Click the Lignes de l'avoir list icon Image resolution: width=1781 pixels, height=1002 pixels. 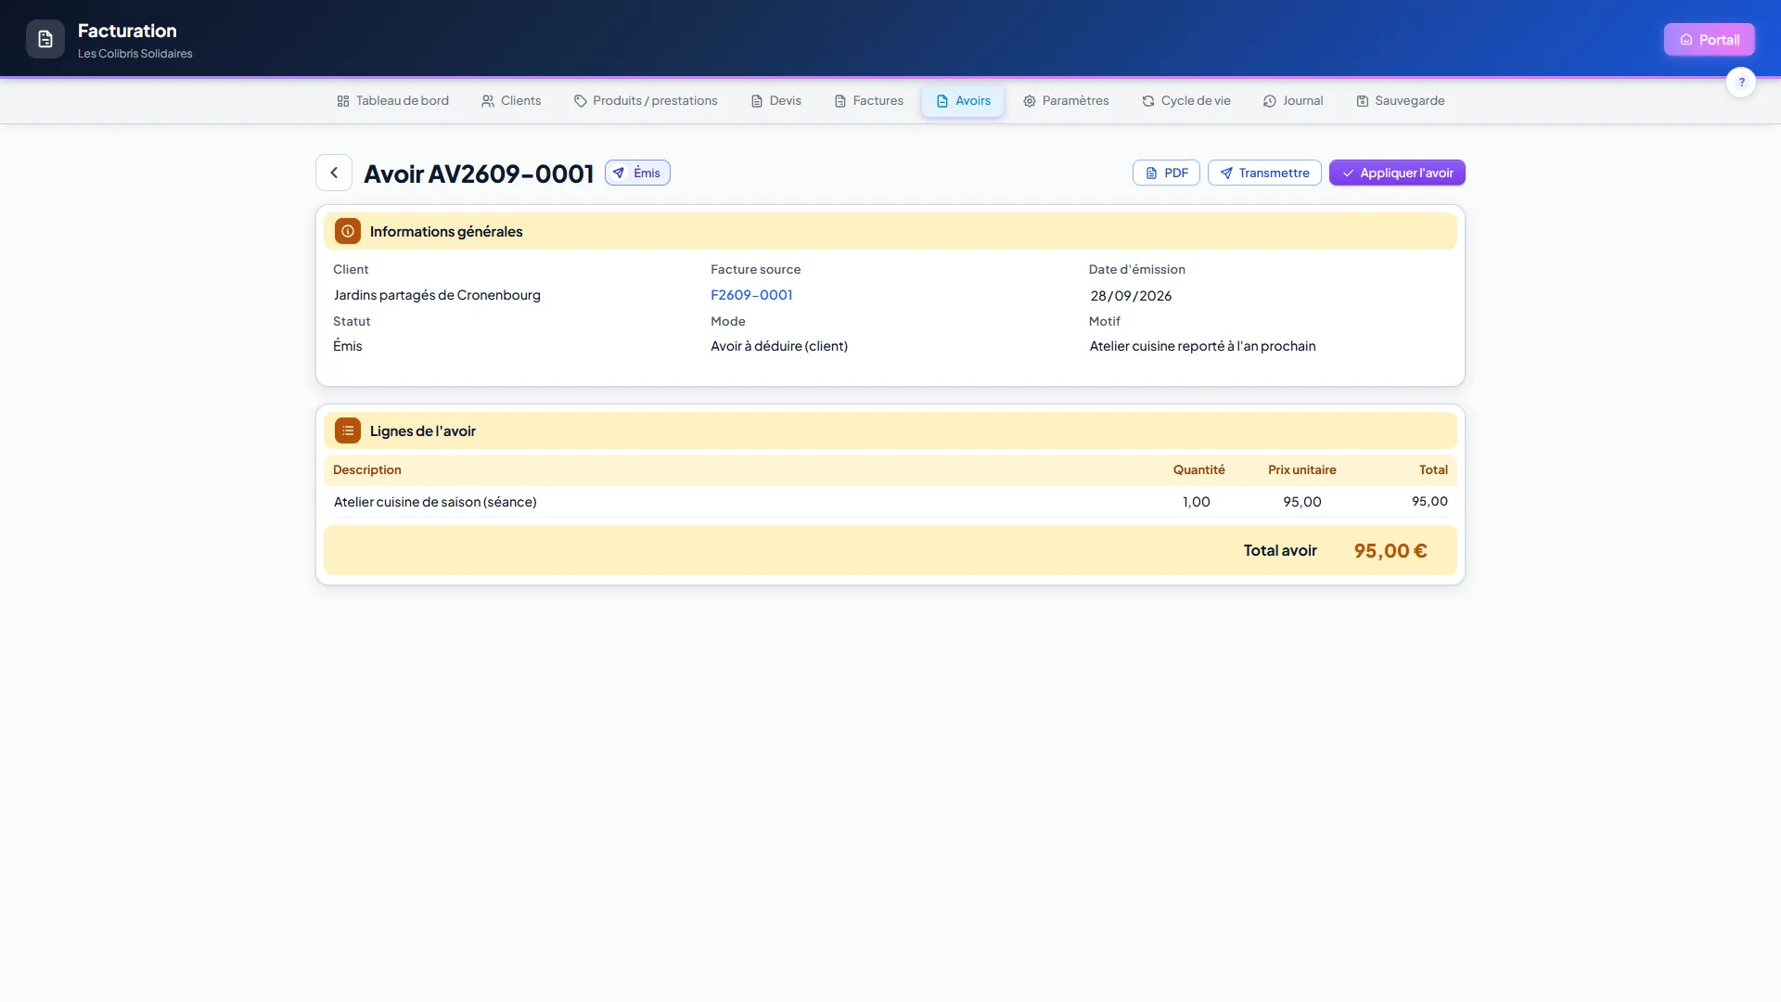[x=348, y=430]
